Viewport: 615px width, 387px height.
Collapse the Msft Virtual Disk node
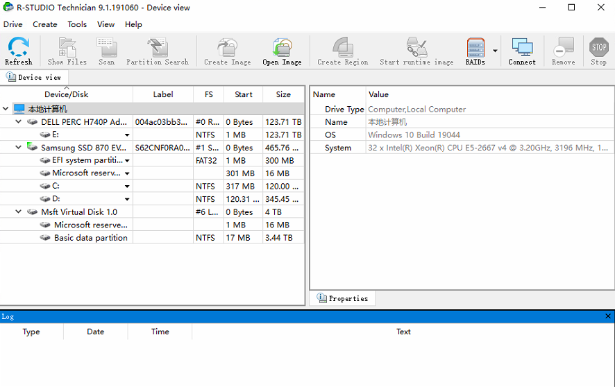tap(18, 212)
